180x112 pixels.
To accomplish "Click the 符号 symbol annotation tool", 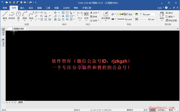I will 86,16.
